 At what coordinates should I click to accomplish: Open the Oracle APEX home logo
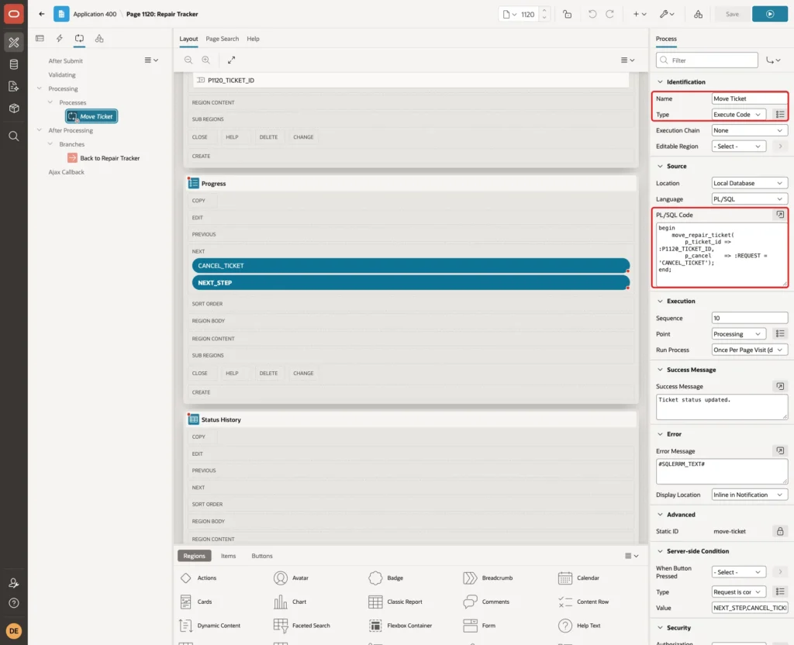pyautogui.click(x=14, y=14)
